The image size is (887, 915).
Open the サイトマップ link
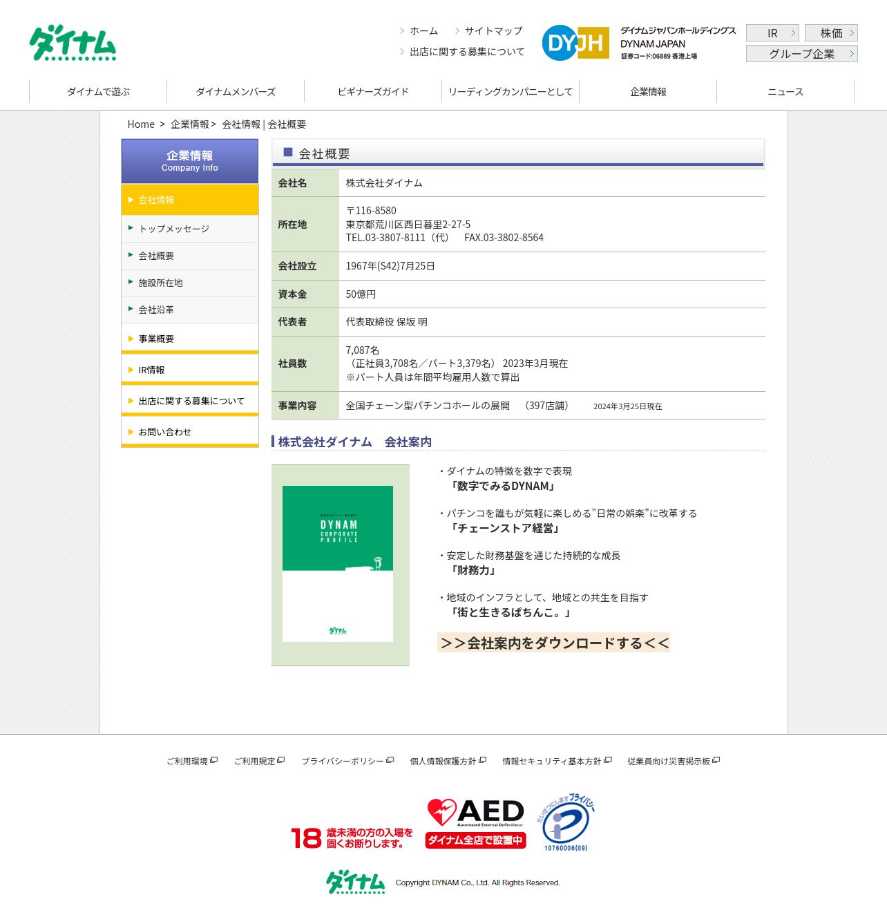(x=493, y=31)
